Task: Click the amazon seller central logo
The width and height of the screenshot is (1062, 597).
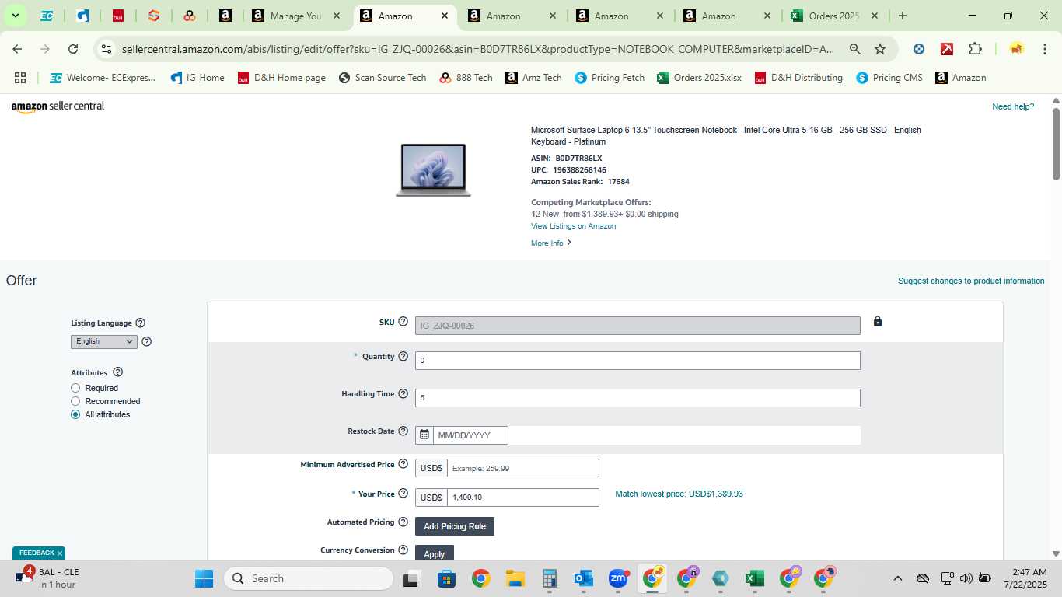Action: click(x=58, y=106)
